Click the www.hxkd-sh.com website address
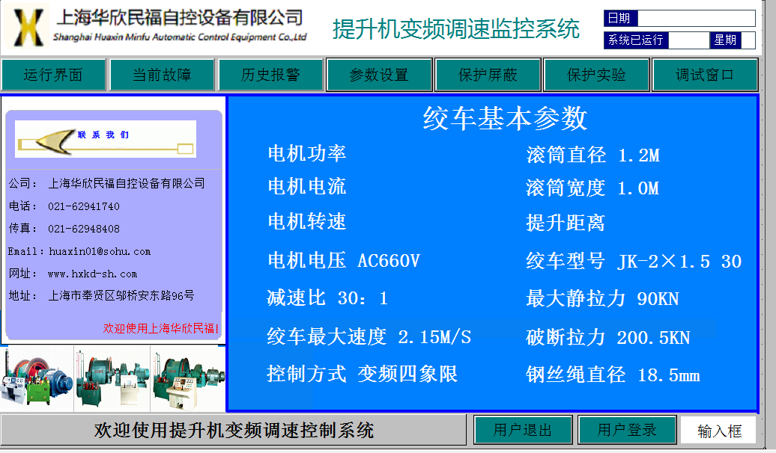 coord(93,274)
